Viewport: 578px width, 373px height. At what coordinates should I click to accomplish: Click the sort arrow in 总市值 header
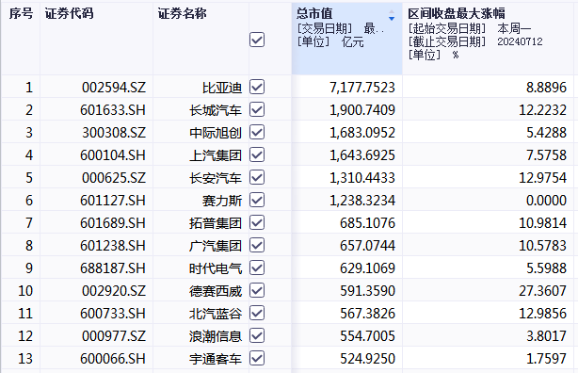pos(392,15)
